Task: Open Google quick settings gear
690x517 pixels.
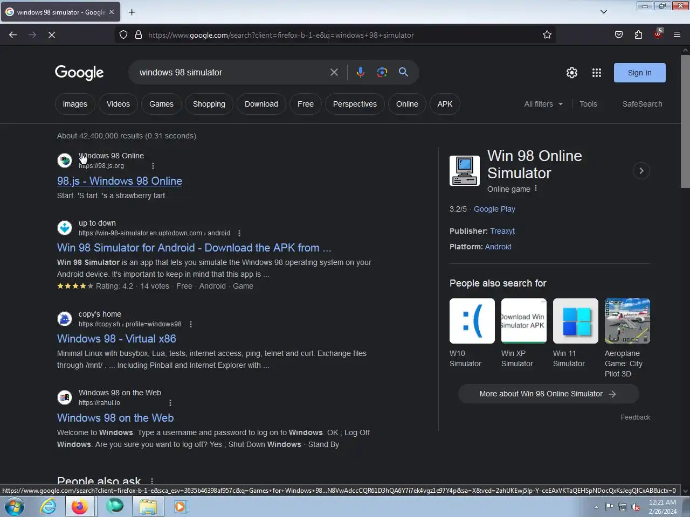Action: [x=572, y=73]
